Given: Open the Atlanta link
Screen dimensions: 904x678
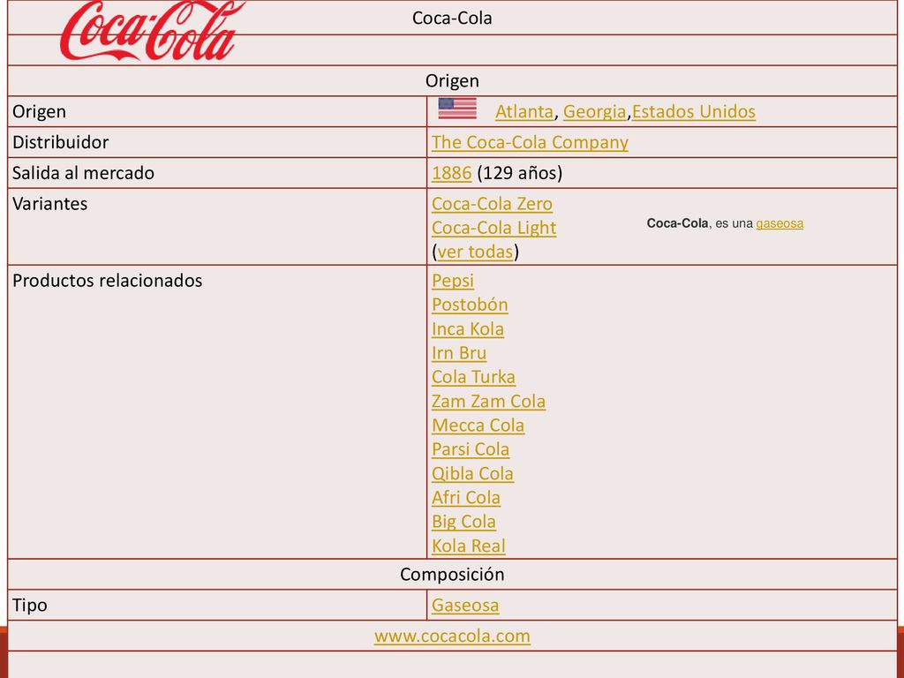Looking at the screenshot, I should [524, 111].
